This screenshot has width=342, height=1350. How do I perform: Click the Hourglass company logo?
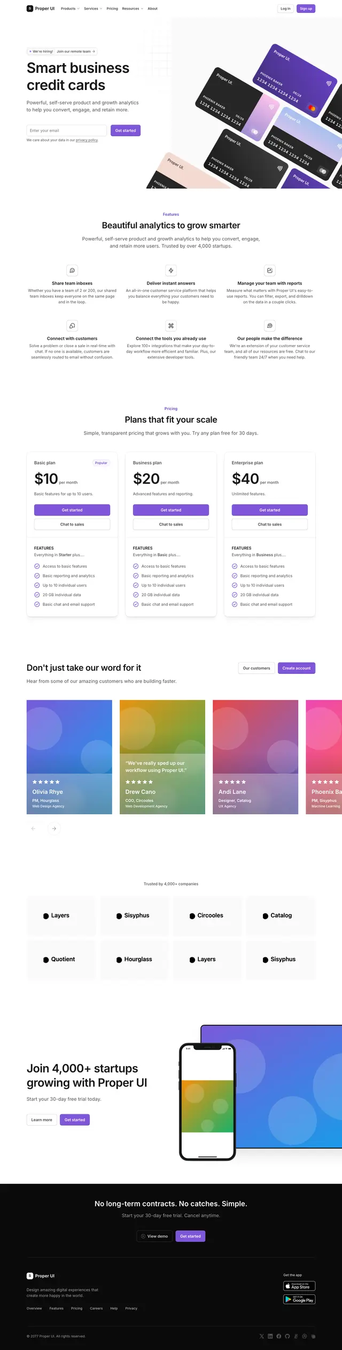tap(134, 959)
